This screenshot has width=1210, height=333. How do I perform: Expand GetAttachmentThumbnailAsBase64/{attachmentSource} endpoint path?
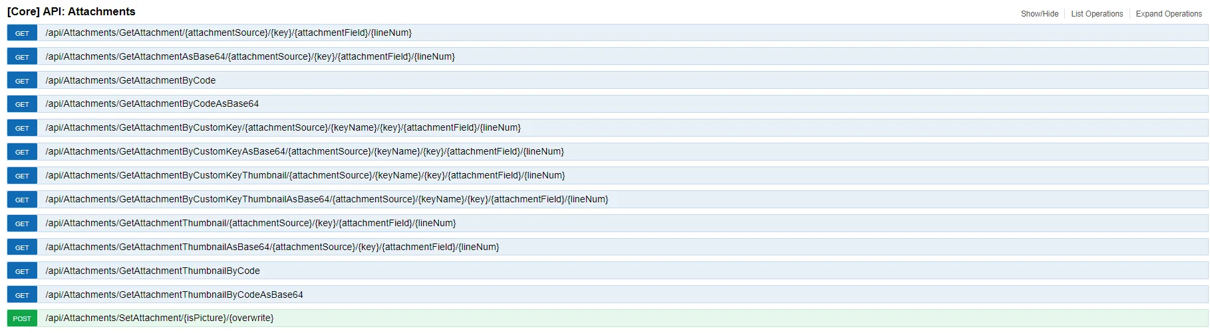(x=272, y=247)
